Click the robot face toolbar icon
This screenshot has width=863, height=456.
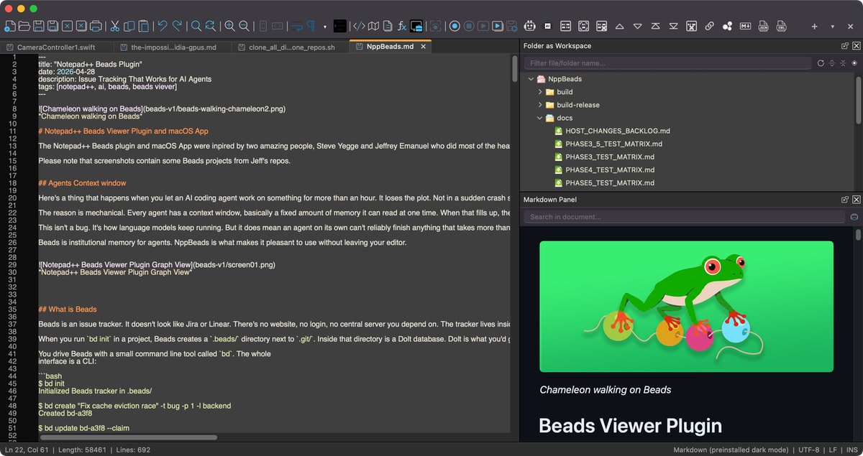[530, 27]
